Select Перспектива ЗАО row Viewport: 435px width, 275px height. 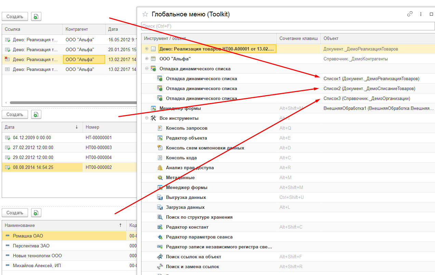click(69, 246)
